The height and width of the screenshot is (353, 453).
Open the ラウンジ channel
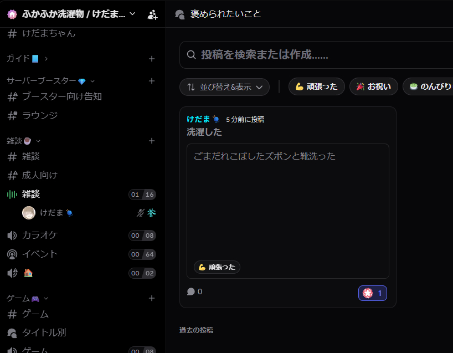pyautogui.click(x=40, y=115)
